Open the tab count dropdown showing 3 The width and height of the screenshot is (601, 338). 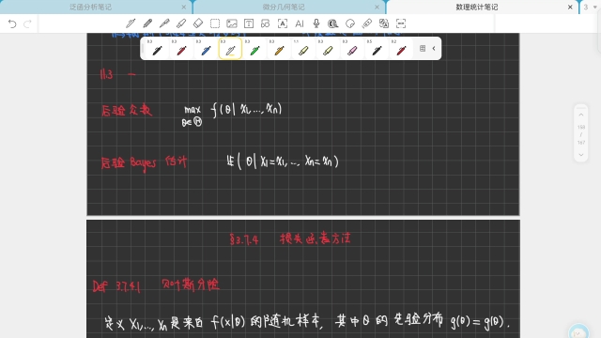[590, 7]
